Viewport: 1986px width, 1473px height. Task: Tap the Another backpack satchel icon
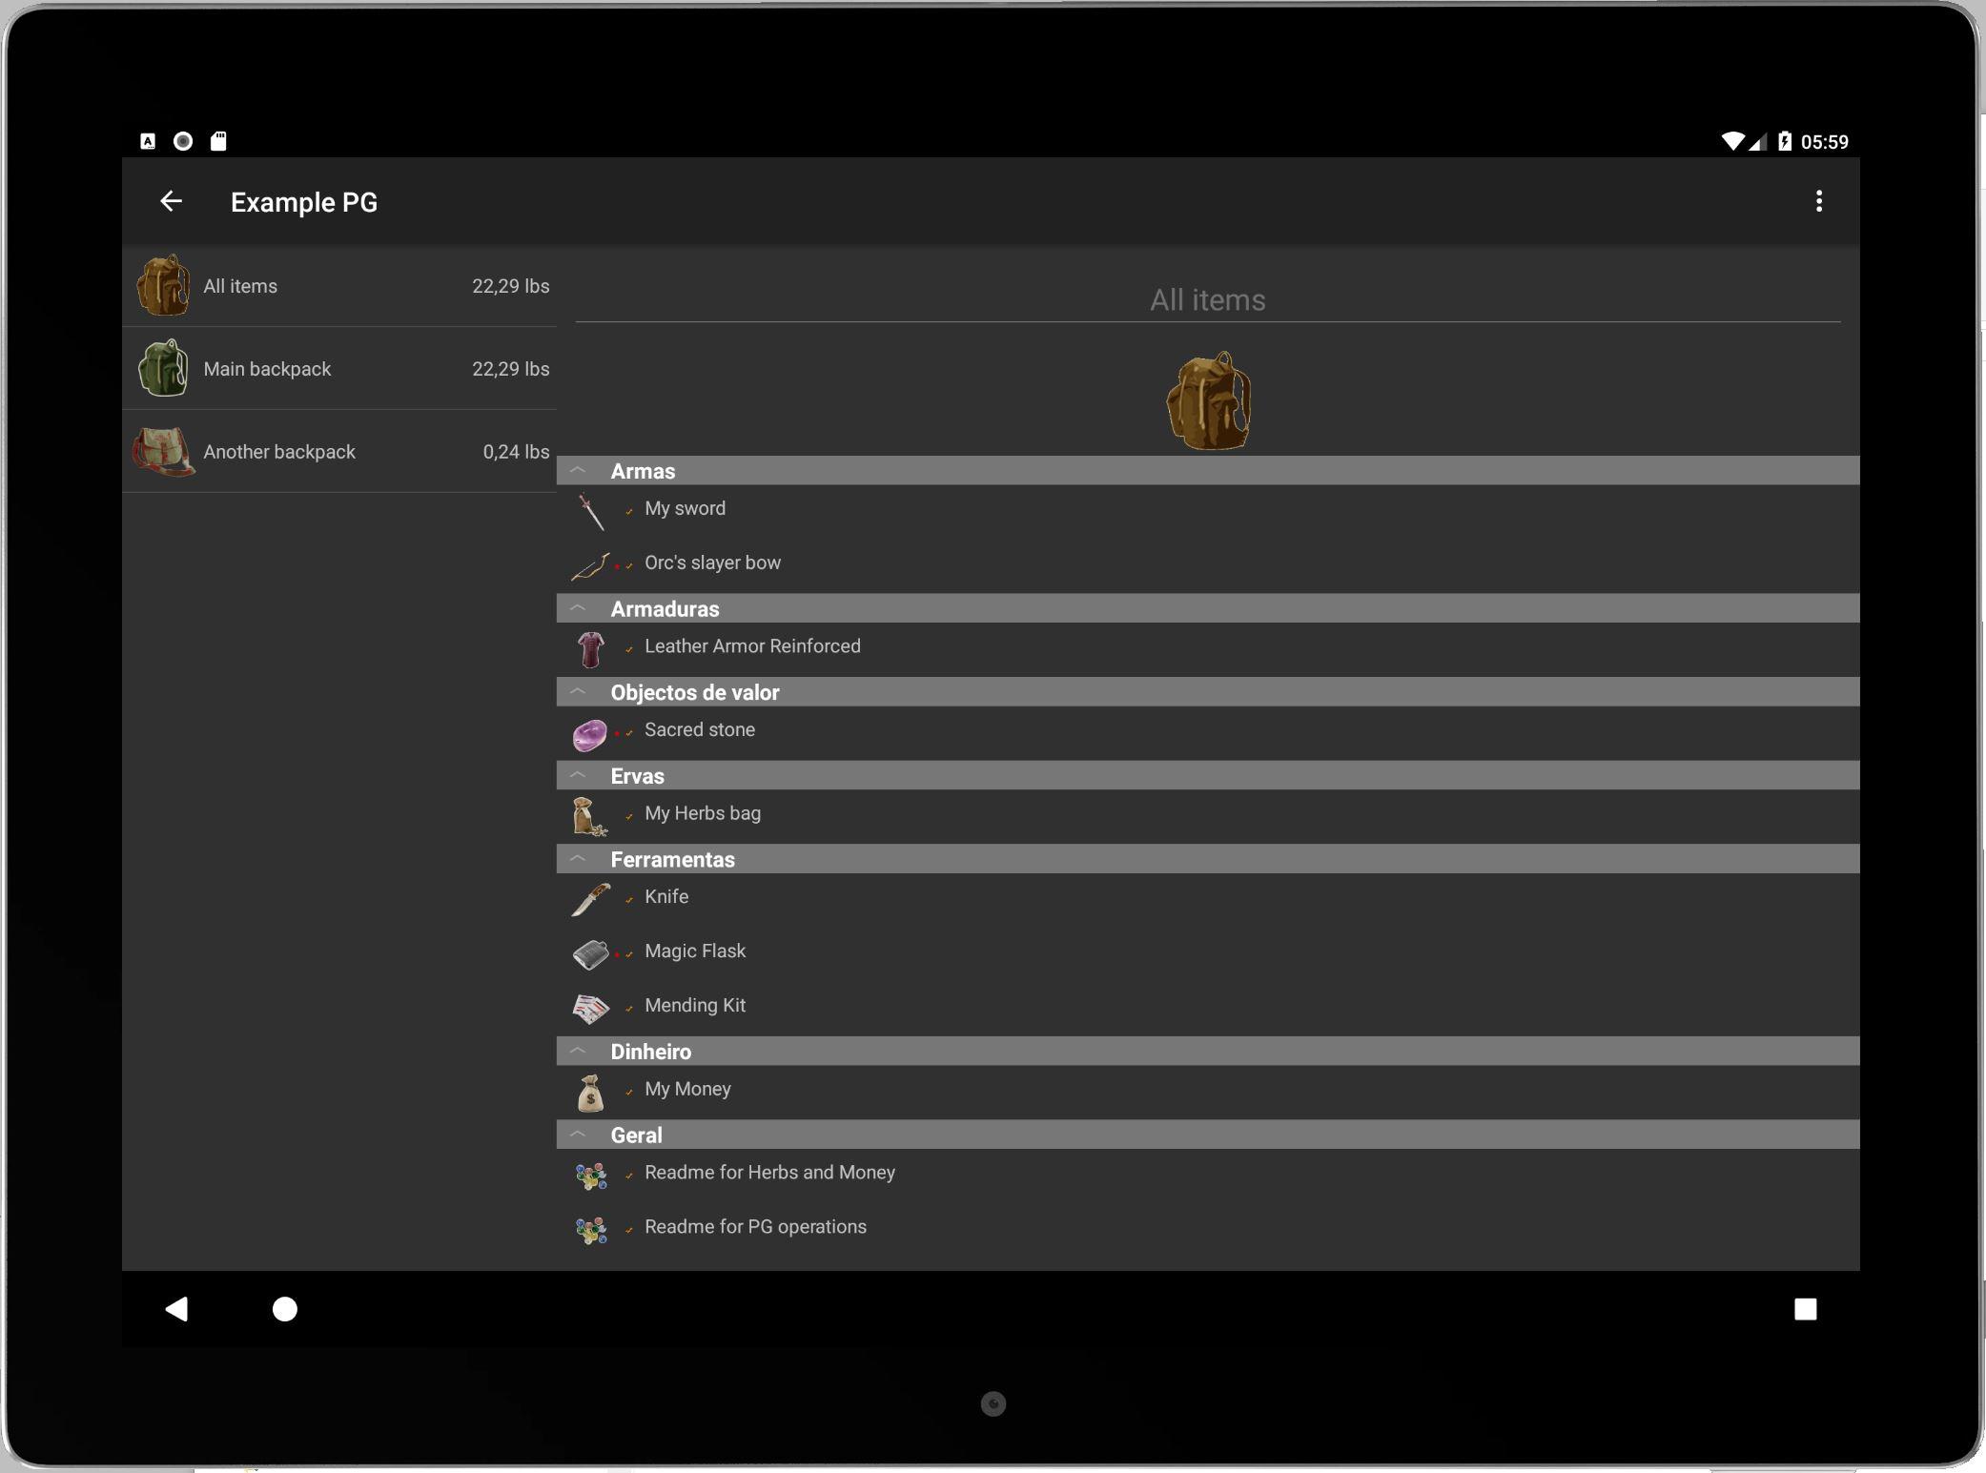point(163,451)
